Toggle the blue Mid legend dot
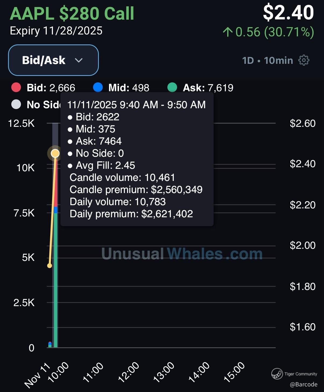The width and height of the screenshot is (324, 392). coord(98,87)
